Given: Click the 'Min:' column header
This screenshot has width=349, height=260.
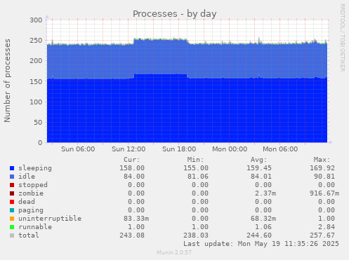Looking at the screenshot, I should [x=195, y=160].
